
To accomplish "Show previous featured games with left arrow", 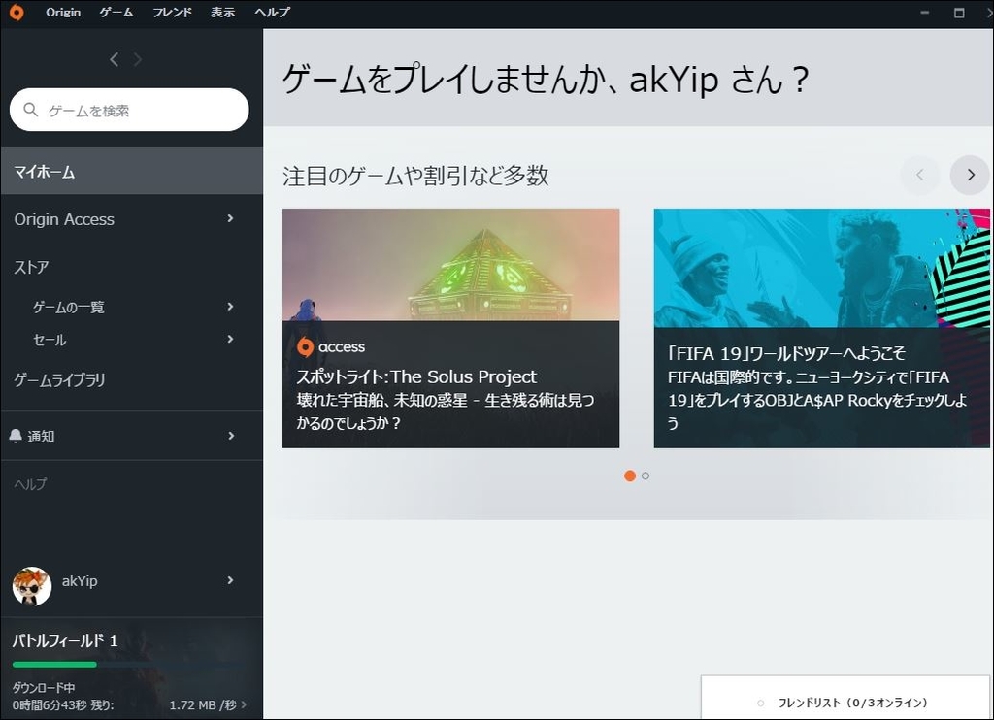I will [920, 175].
